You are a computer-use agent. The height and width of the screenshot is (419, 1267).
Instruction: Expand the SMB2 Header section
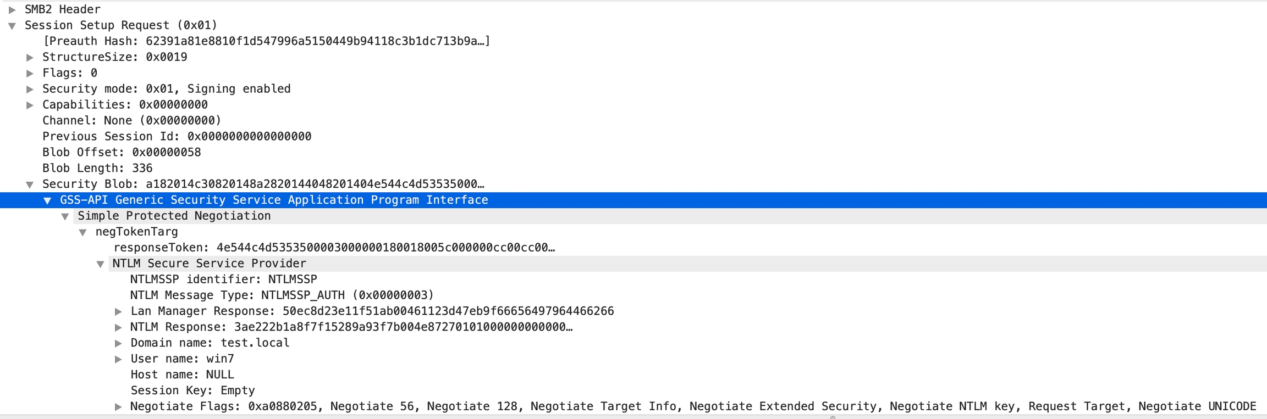coord(12,10)
